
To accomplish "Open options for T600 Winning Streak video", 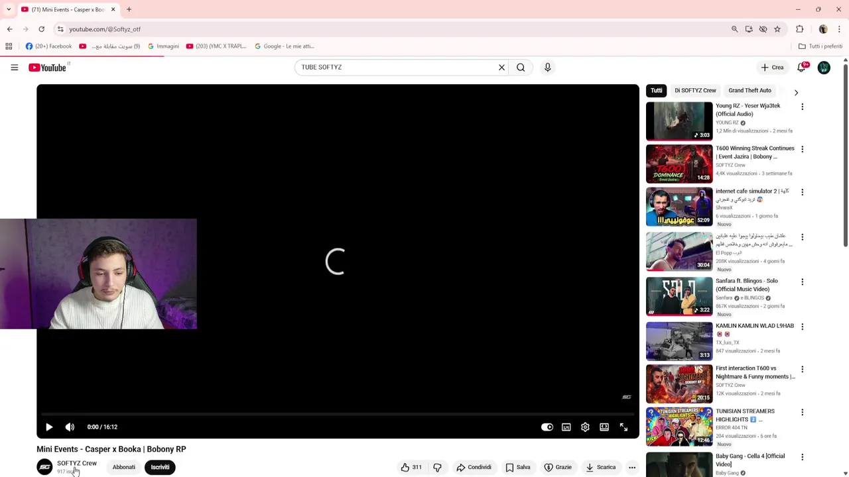I will pos(802,149).
